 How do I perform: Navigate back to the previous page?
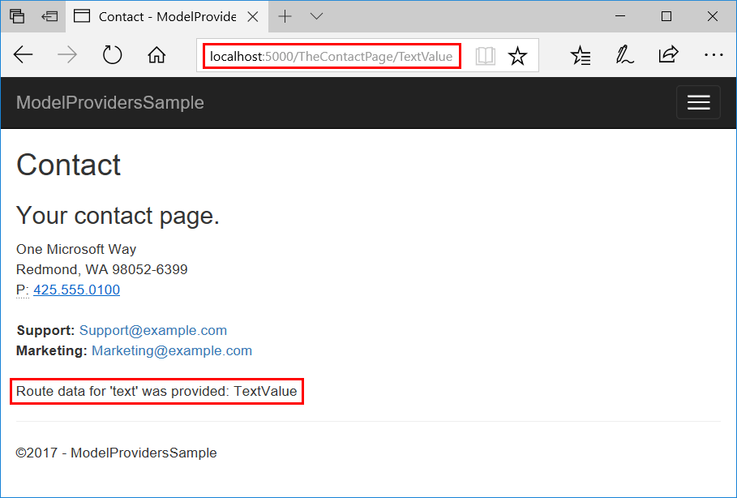[23, 55]
